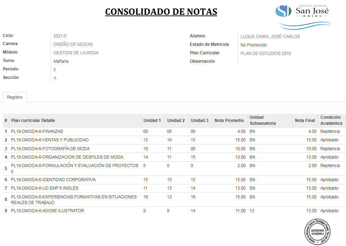Click the 4.00 Nota Promedio for FINANZAS
The width and height of the screenshot is (346, 246).
click(x=241, y=131)
